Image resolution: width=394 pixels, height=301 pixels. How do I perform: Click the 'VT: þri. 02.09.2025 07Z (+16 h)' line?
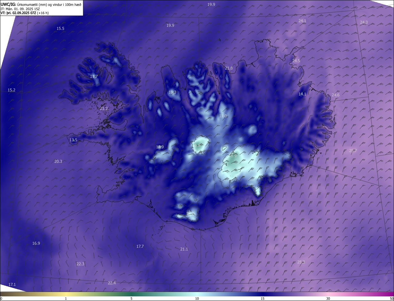(25, 13)
